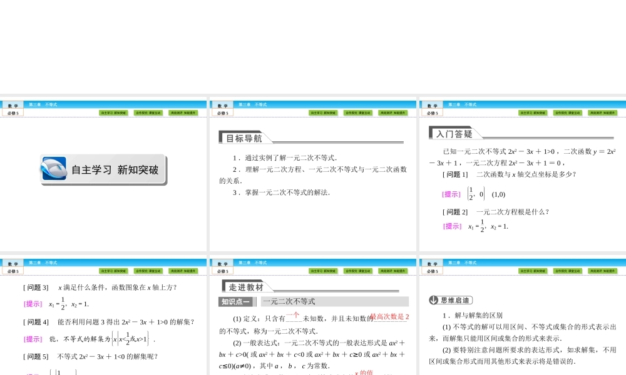Viewport: 626px width, 375px height.
Task: Click the 一元二次不等式 highlighted topic strip
Action: pyautogui.click(x=291, y=301)
